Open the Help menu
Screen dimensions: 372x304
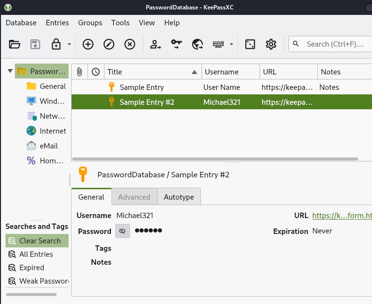click(172, 23)
